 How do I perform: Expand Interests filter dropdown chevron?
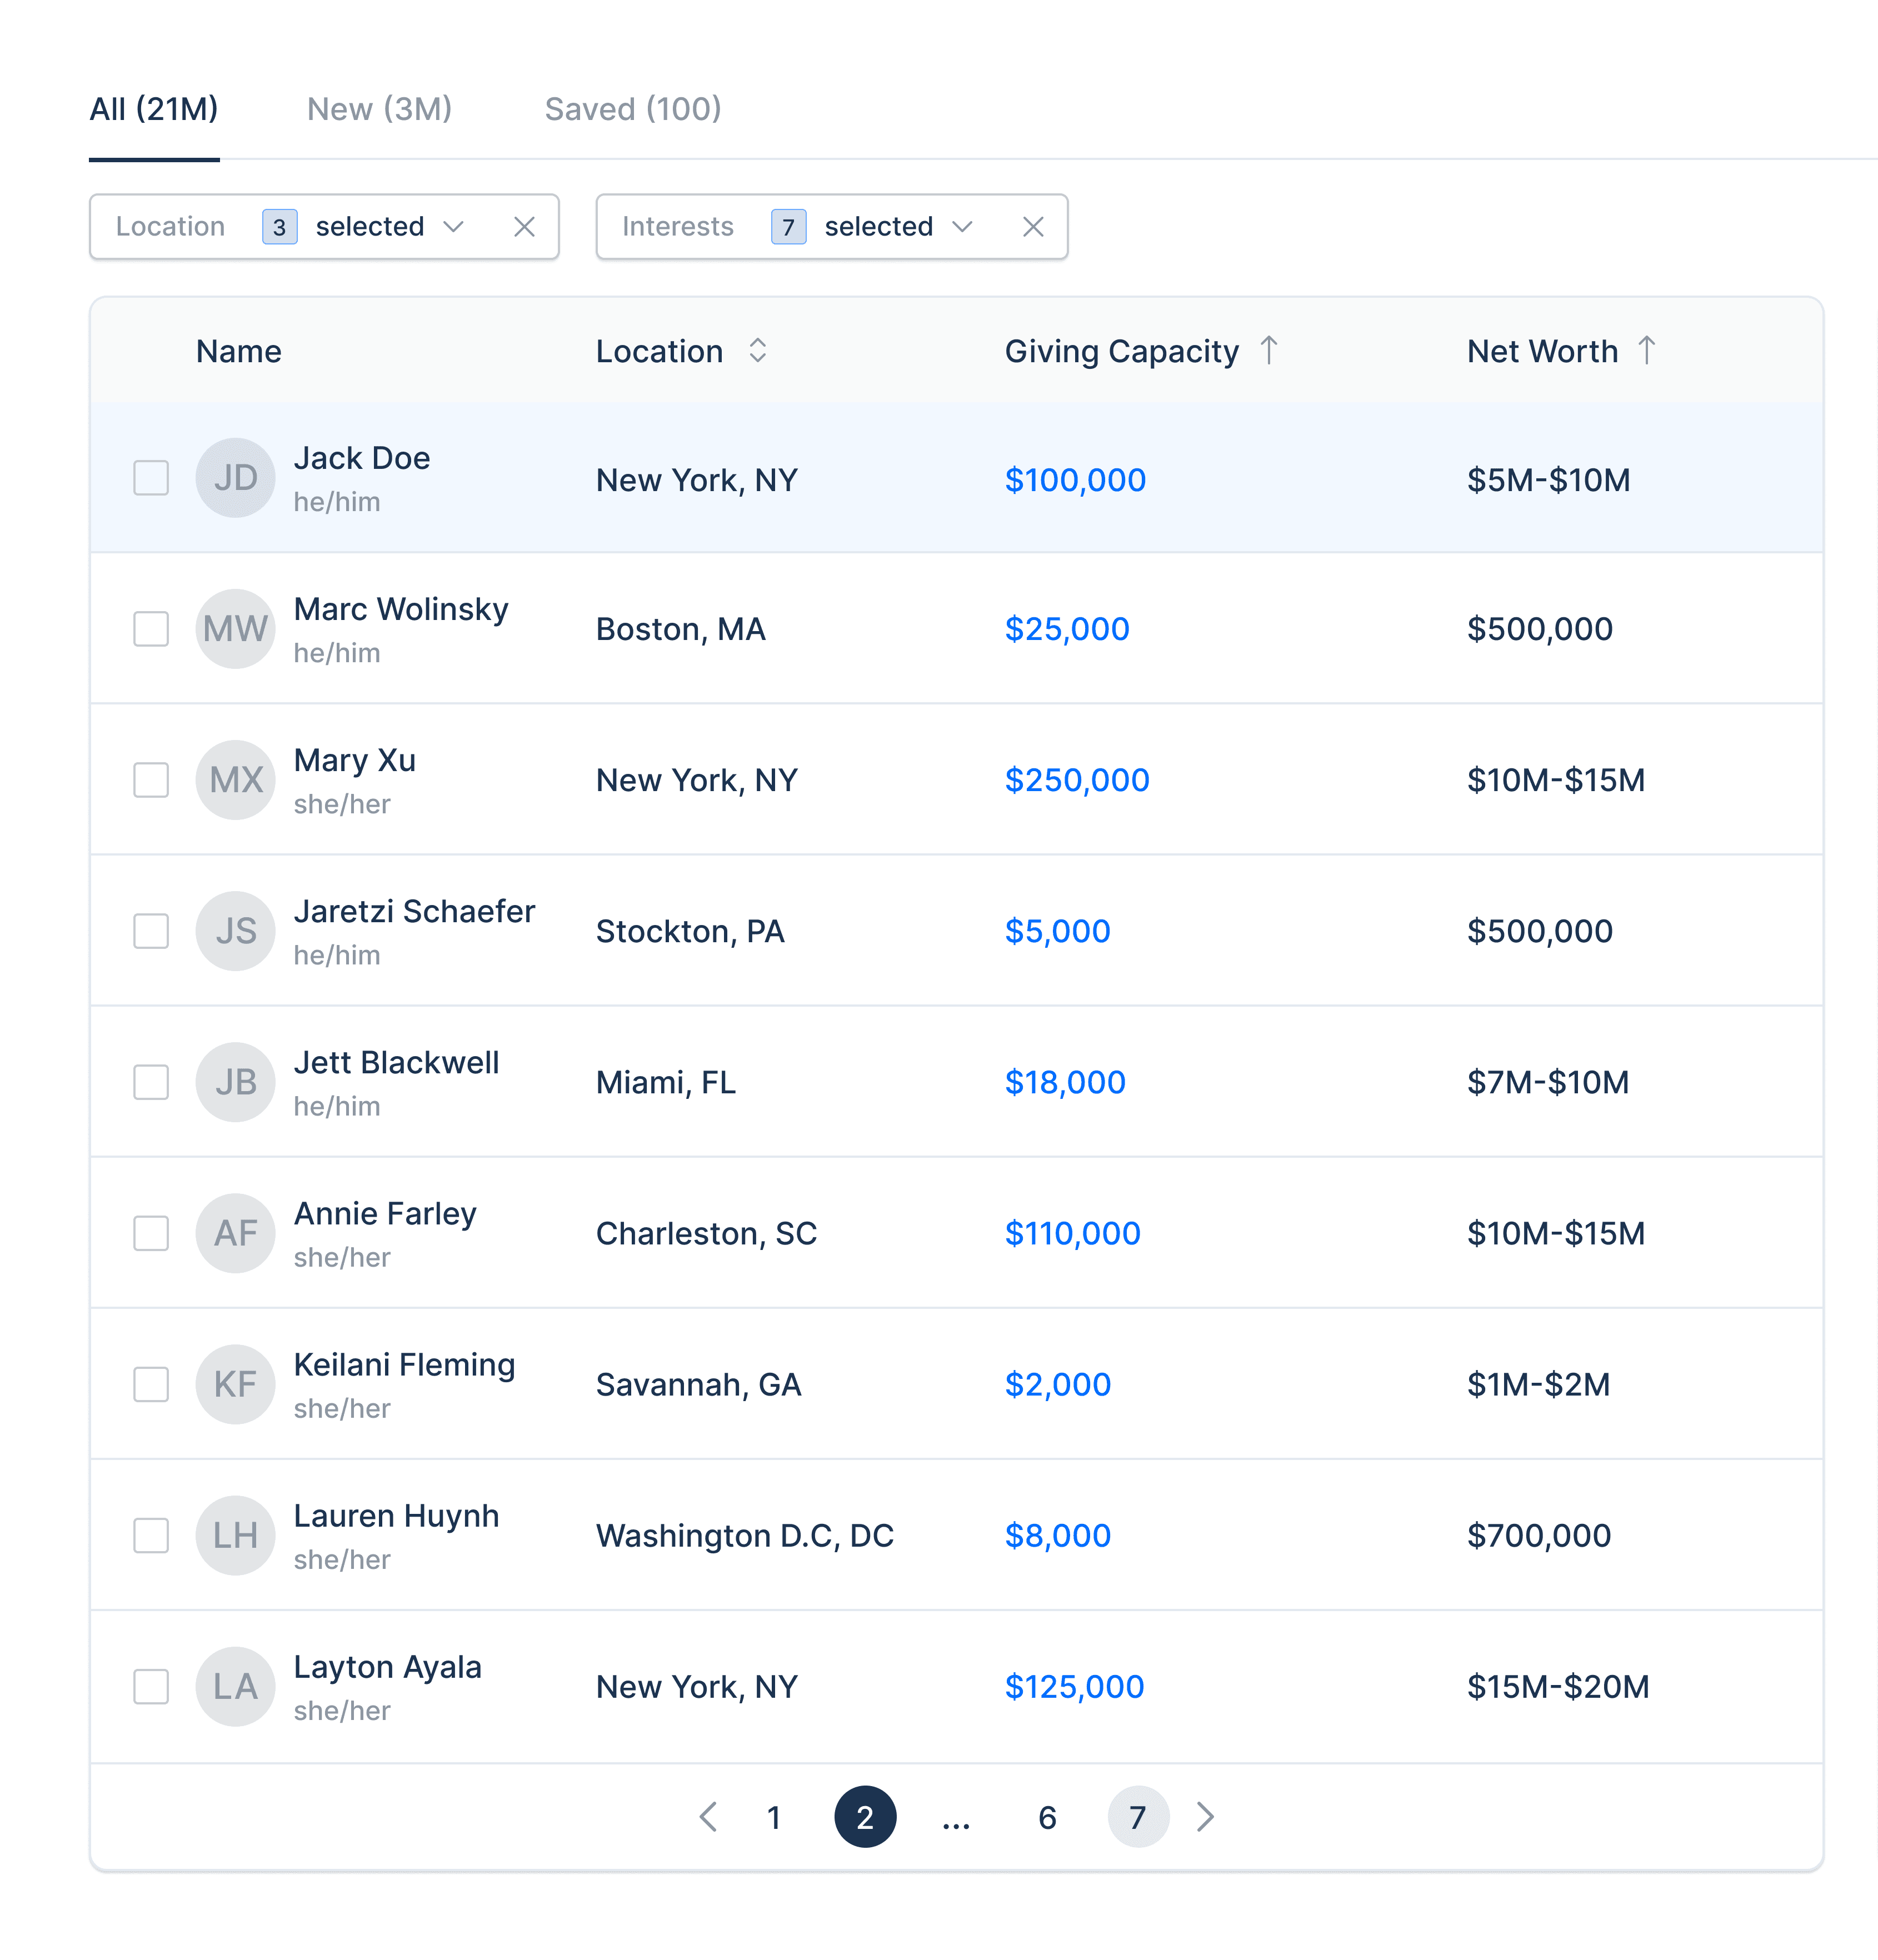[962, 227]
